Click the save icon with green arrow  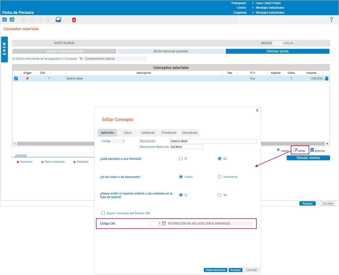coord(12,20)
